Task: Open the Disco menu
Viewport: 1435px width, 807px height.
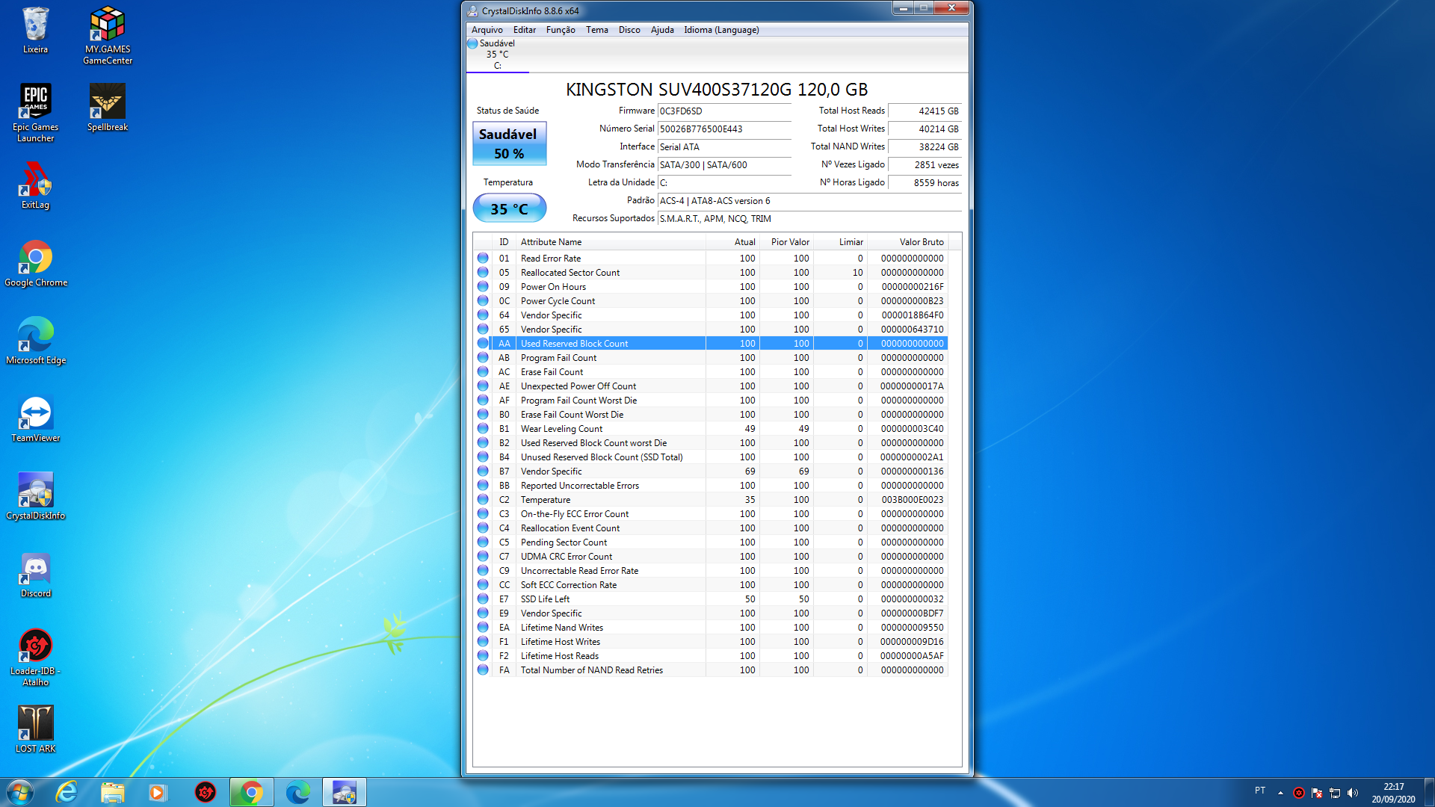Action: [629, 30]
